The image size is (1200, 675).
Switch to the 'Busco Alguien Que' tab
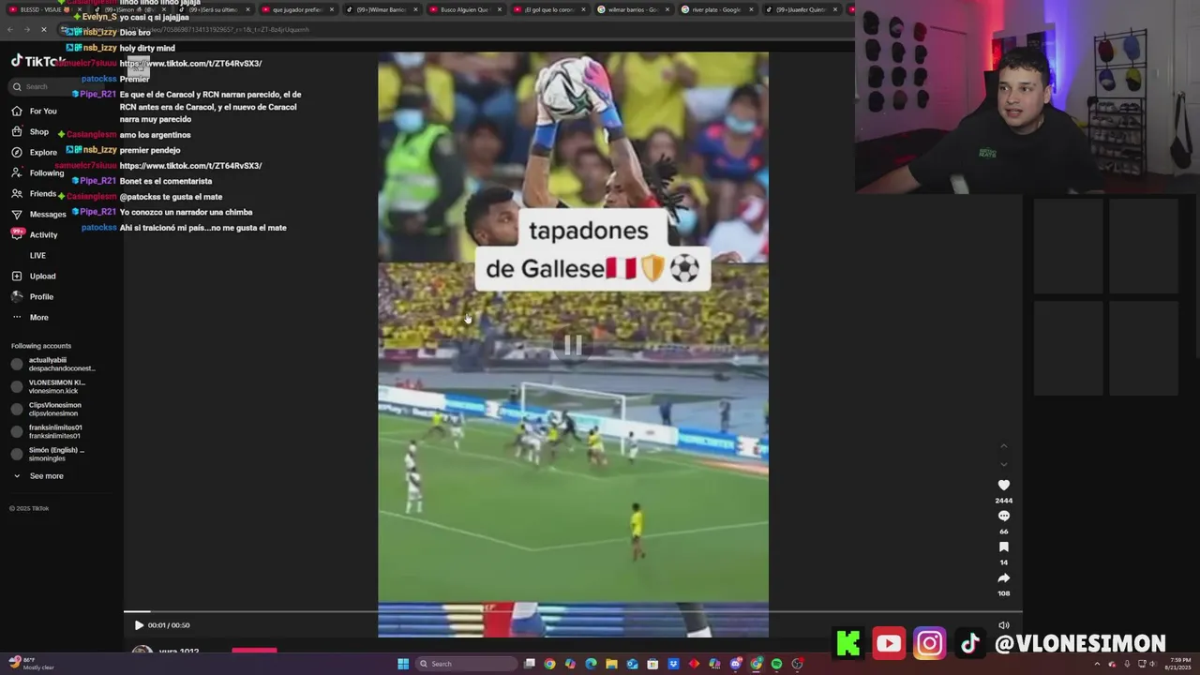click(465, 9)
